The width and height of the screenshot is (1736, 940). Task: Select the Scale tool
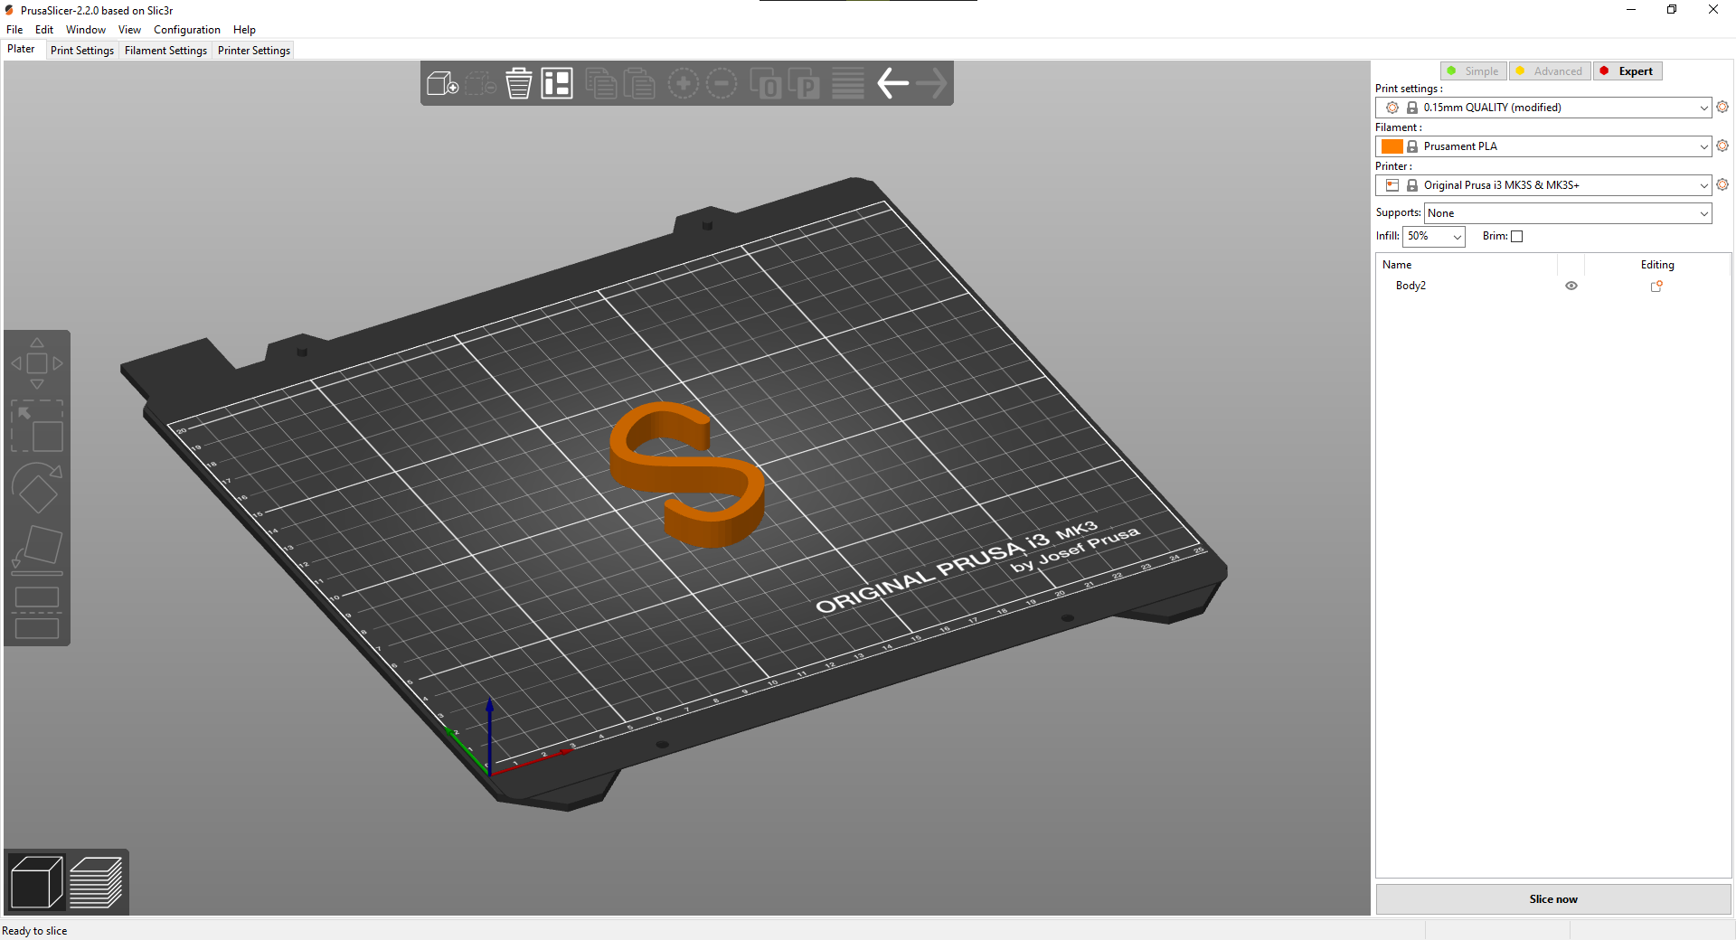point(37,426)
